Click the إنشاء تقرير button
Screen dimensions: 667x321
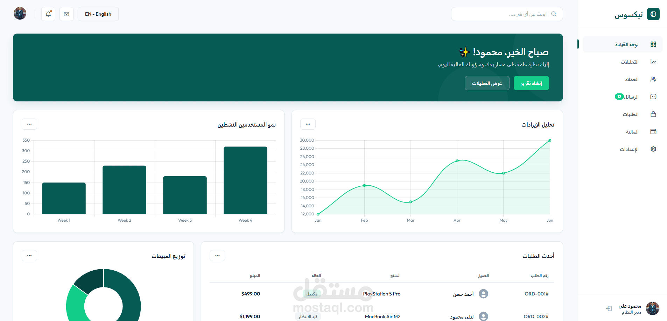click(x=531, y=83)
